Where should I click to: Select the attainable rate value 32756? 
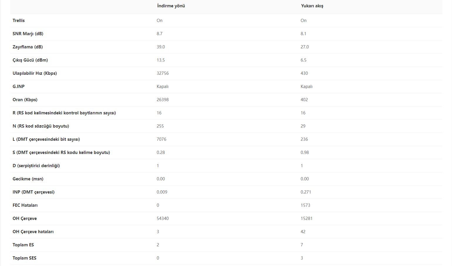(x=163, y=73)
